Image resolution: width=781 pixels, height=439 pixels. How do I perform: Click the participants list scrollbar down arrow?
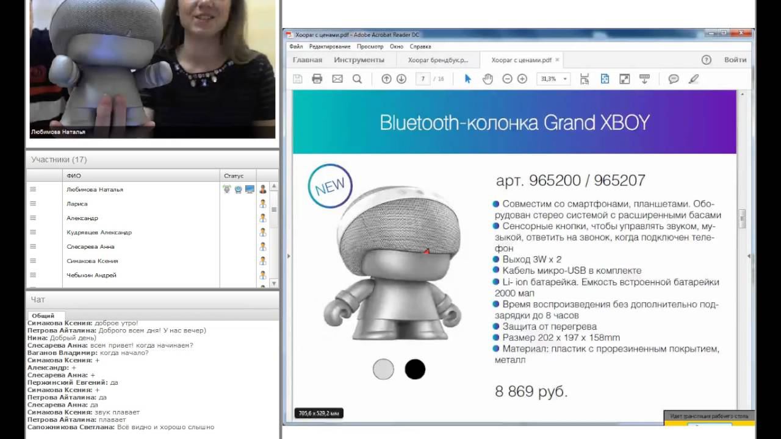[274, 283]
